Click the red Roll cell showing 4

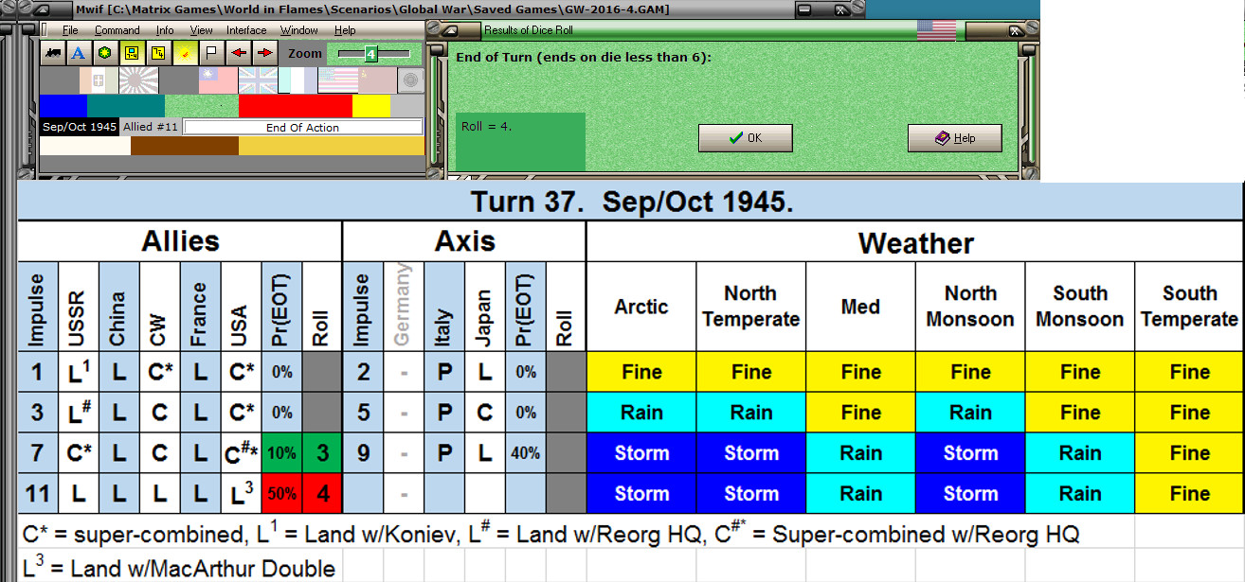point(322,494)
